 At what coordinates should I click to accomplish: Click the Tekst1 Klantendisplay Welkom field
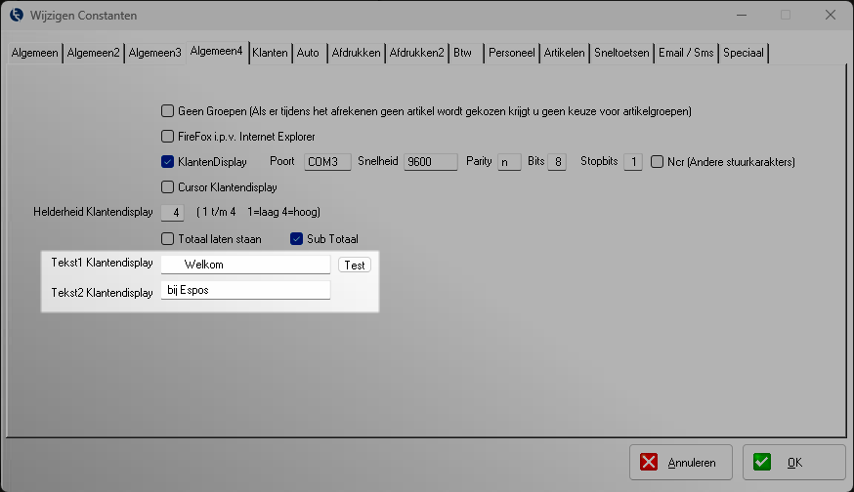[x=245, y=265]
